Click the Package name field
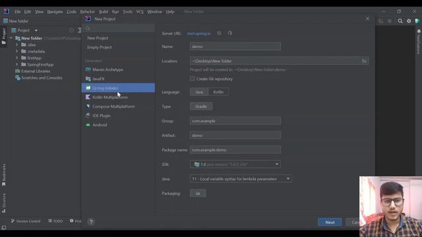The height and width of the screenshot is (237, 422). (x=235, y=150)
